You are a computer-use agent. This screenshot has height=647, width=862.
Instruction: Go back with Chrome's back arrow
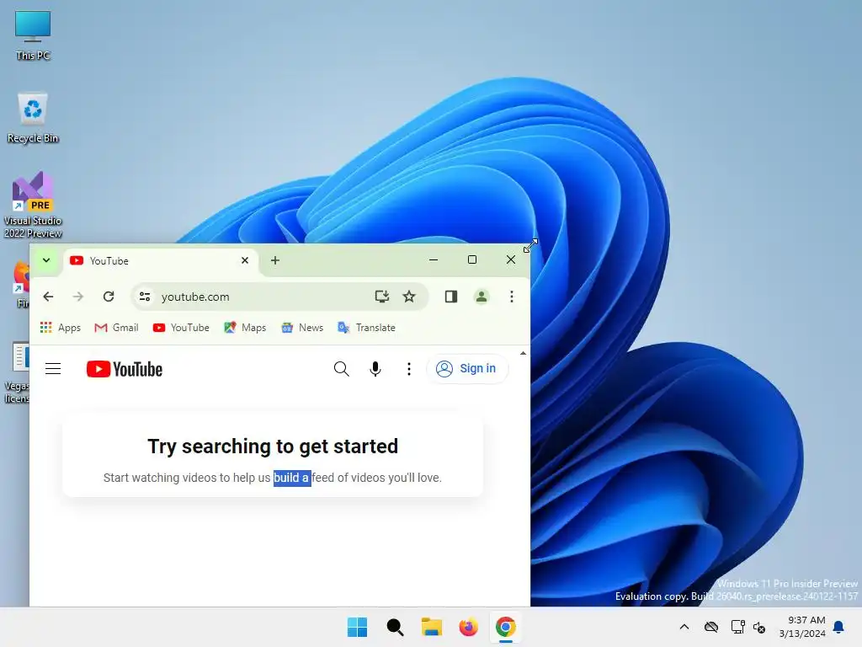click(x=48, y=297)
